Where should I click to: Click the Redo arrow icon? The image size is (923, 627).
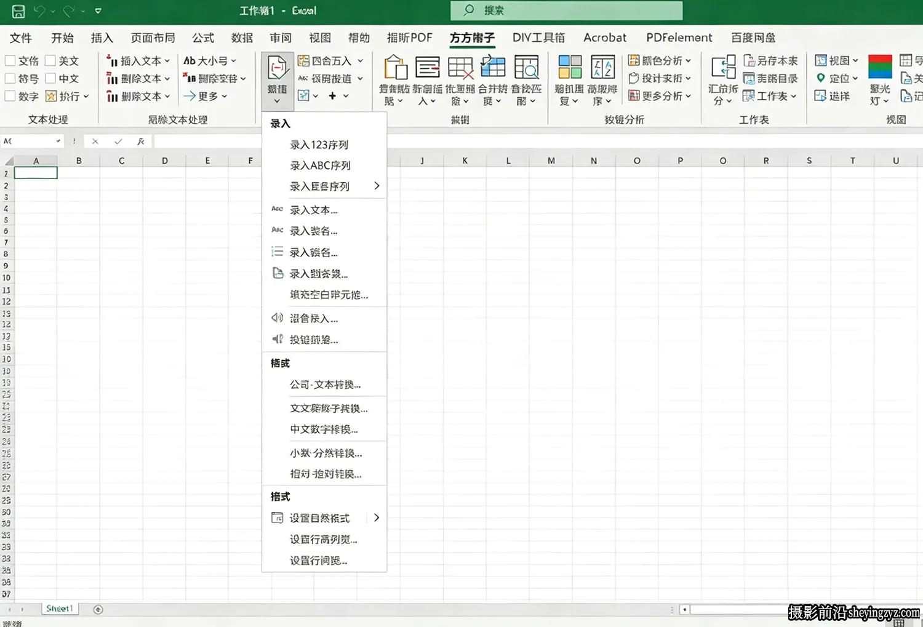(x=68, y=10)
